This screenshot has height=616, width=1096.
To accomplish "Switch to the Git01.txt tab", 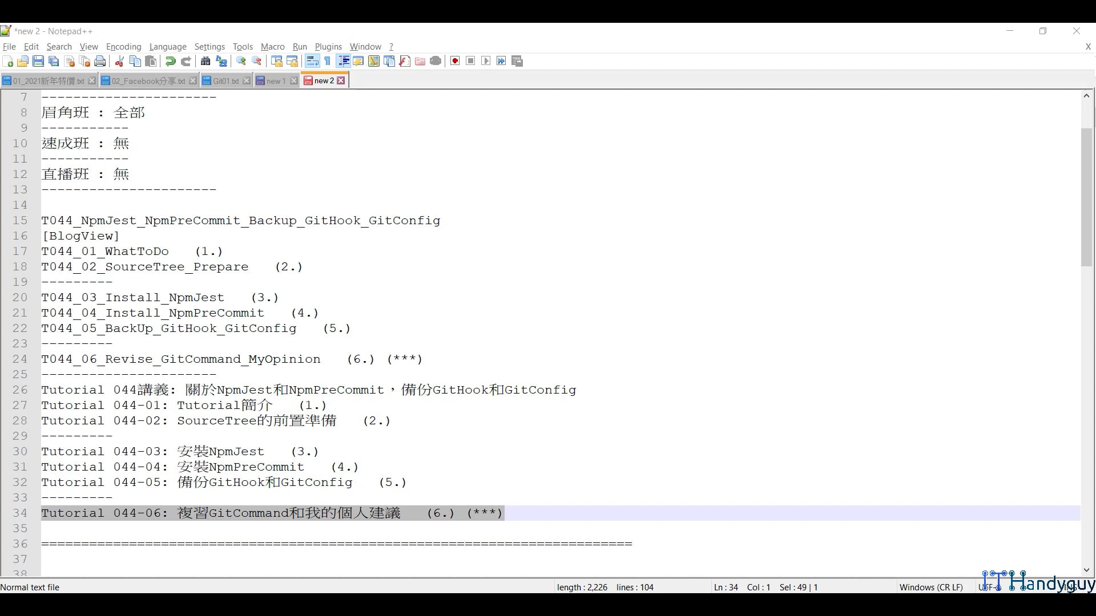I will [224, 80].
